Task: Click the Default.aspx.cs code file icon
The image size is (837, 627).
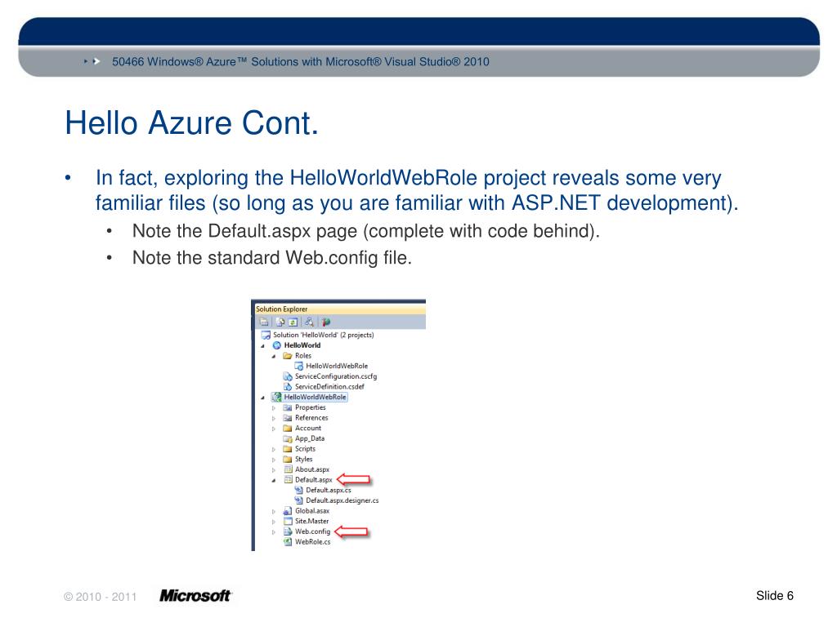Action: pyautogui.click(x=299, y=490)
